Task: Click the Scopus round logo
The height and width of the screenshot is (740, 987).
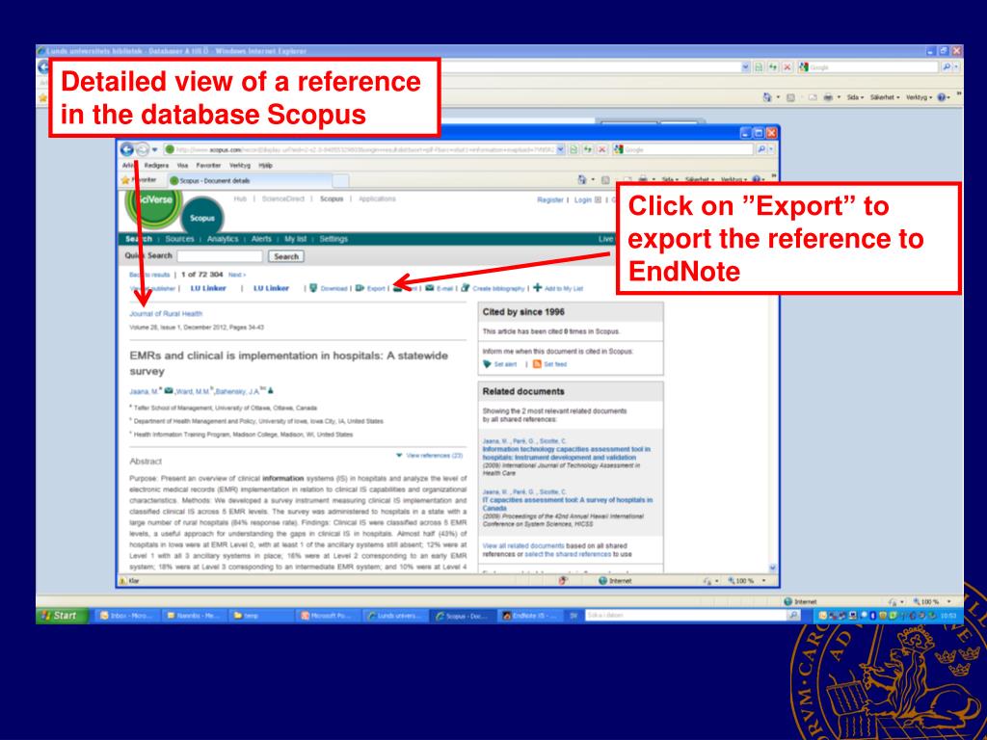Action: click(202, 218)
